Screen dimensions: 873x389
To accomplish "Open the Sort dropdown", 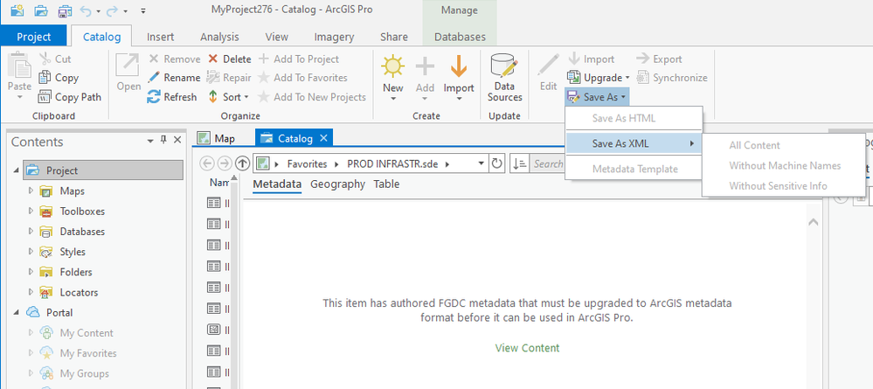I will pos(229,97).
